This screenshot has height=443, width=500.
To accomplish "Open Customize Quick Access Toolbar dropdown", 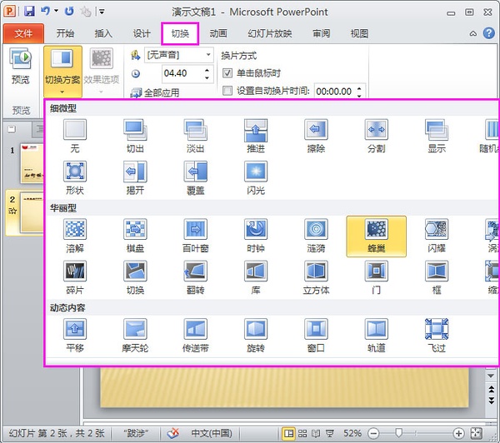I will [x=102, y=12].
